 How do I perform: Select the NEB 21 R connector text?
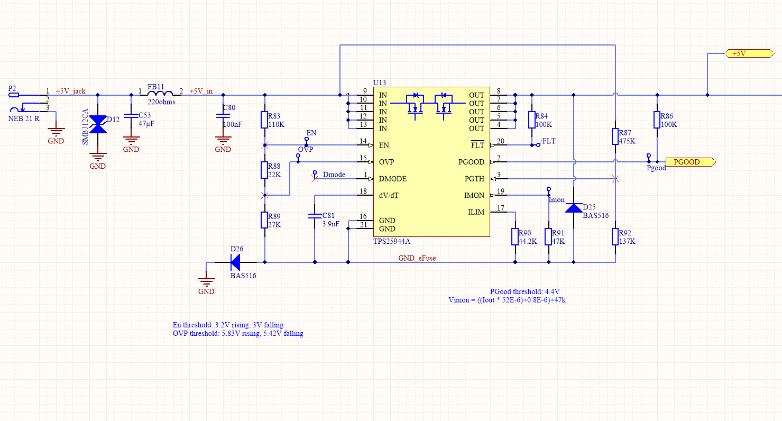(24, 118)
